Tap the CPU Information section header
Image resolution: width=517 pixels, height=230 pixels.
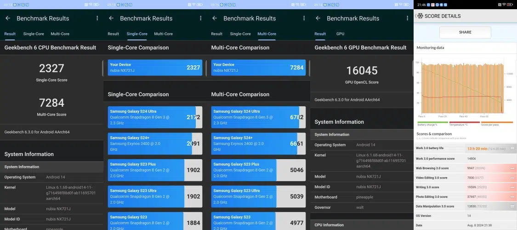[x=362, y=225]
